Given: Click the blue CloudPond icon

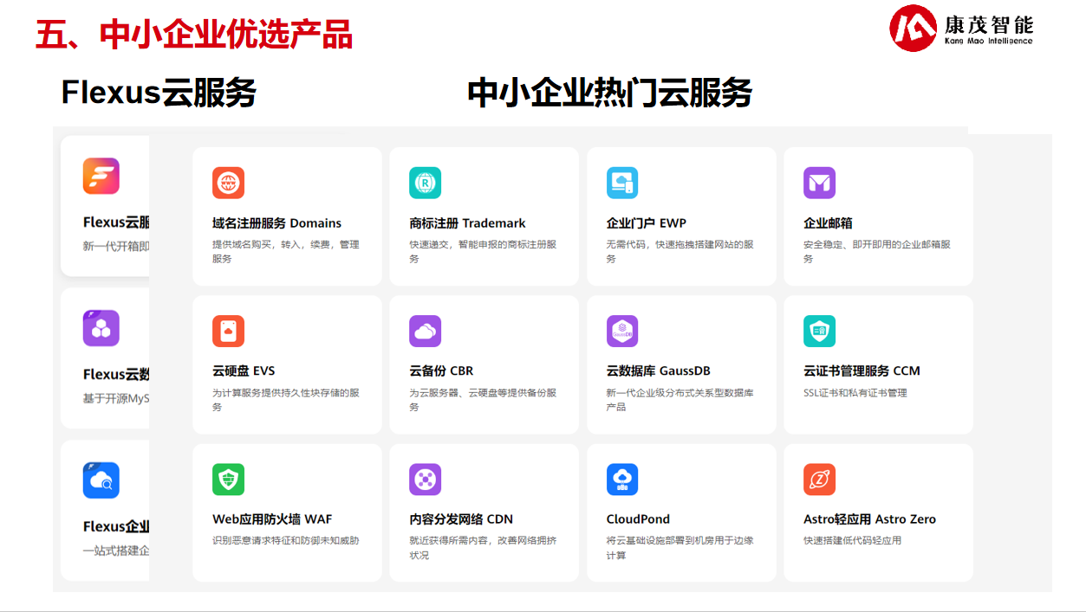Looking at the screenshot, I should [x=621, y=480].
